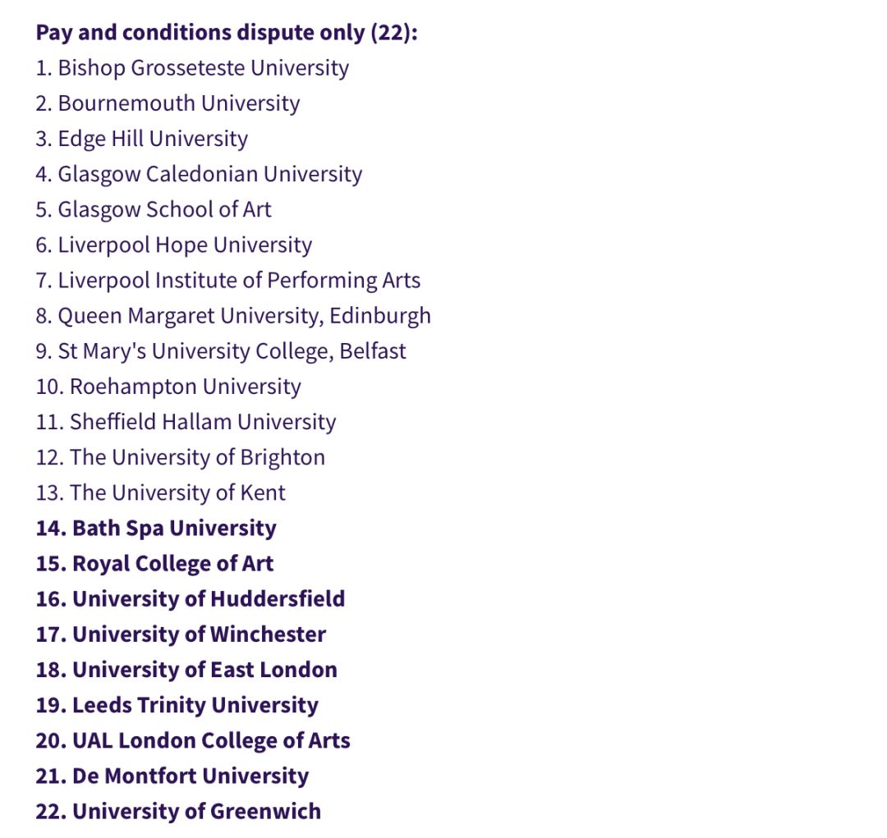This screenshot has height=838, width=887.
Task: Select Liverpool Institute of Performing Arts
Action: (238, 280)
